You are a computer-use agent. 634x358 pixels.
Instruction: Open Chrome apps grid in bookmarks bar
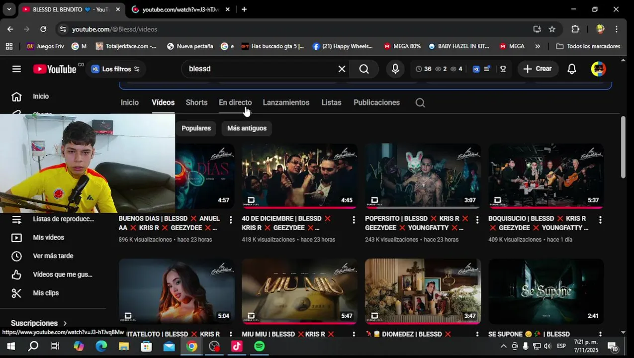pos(9,46)
